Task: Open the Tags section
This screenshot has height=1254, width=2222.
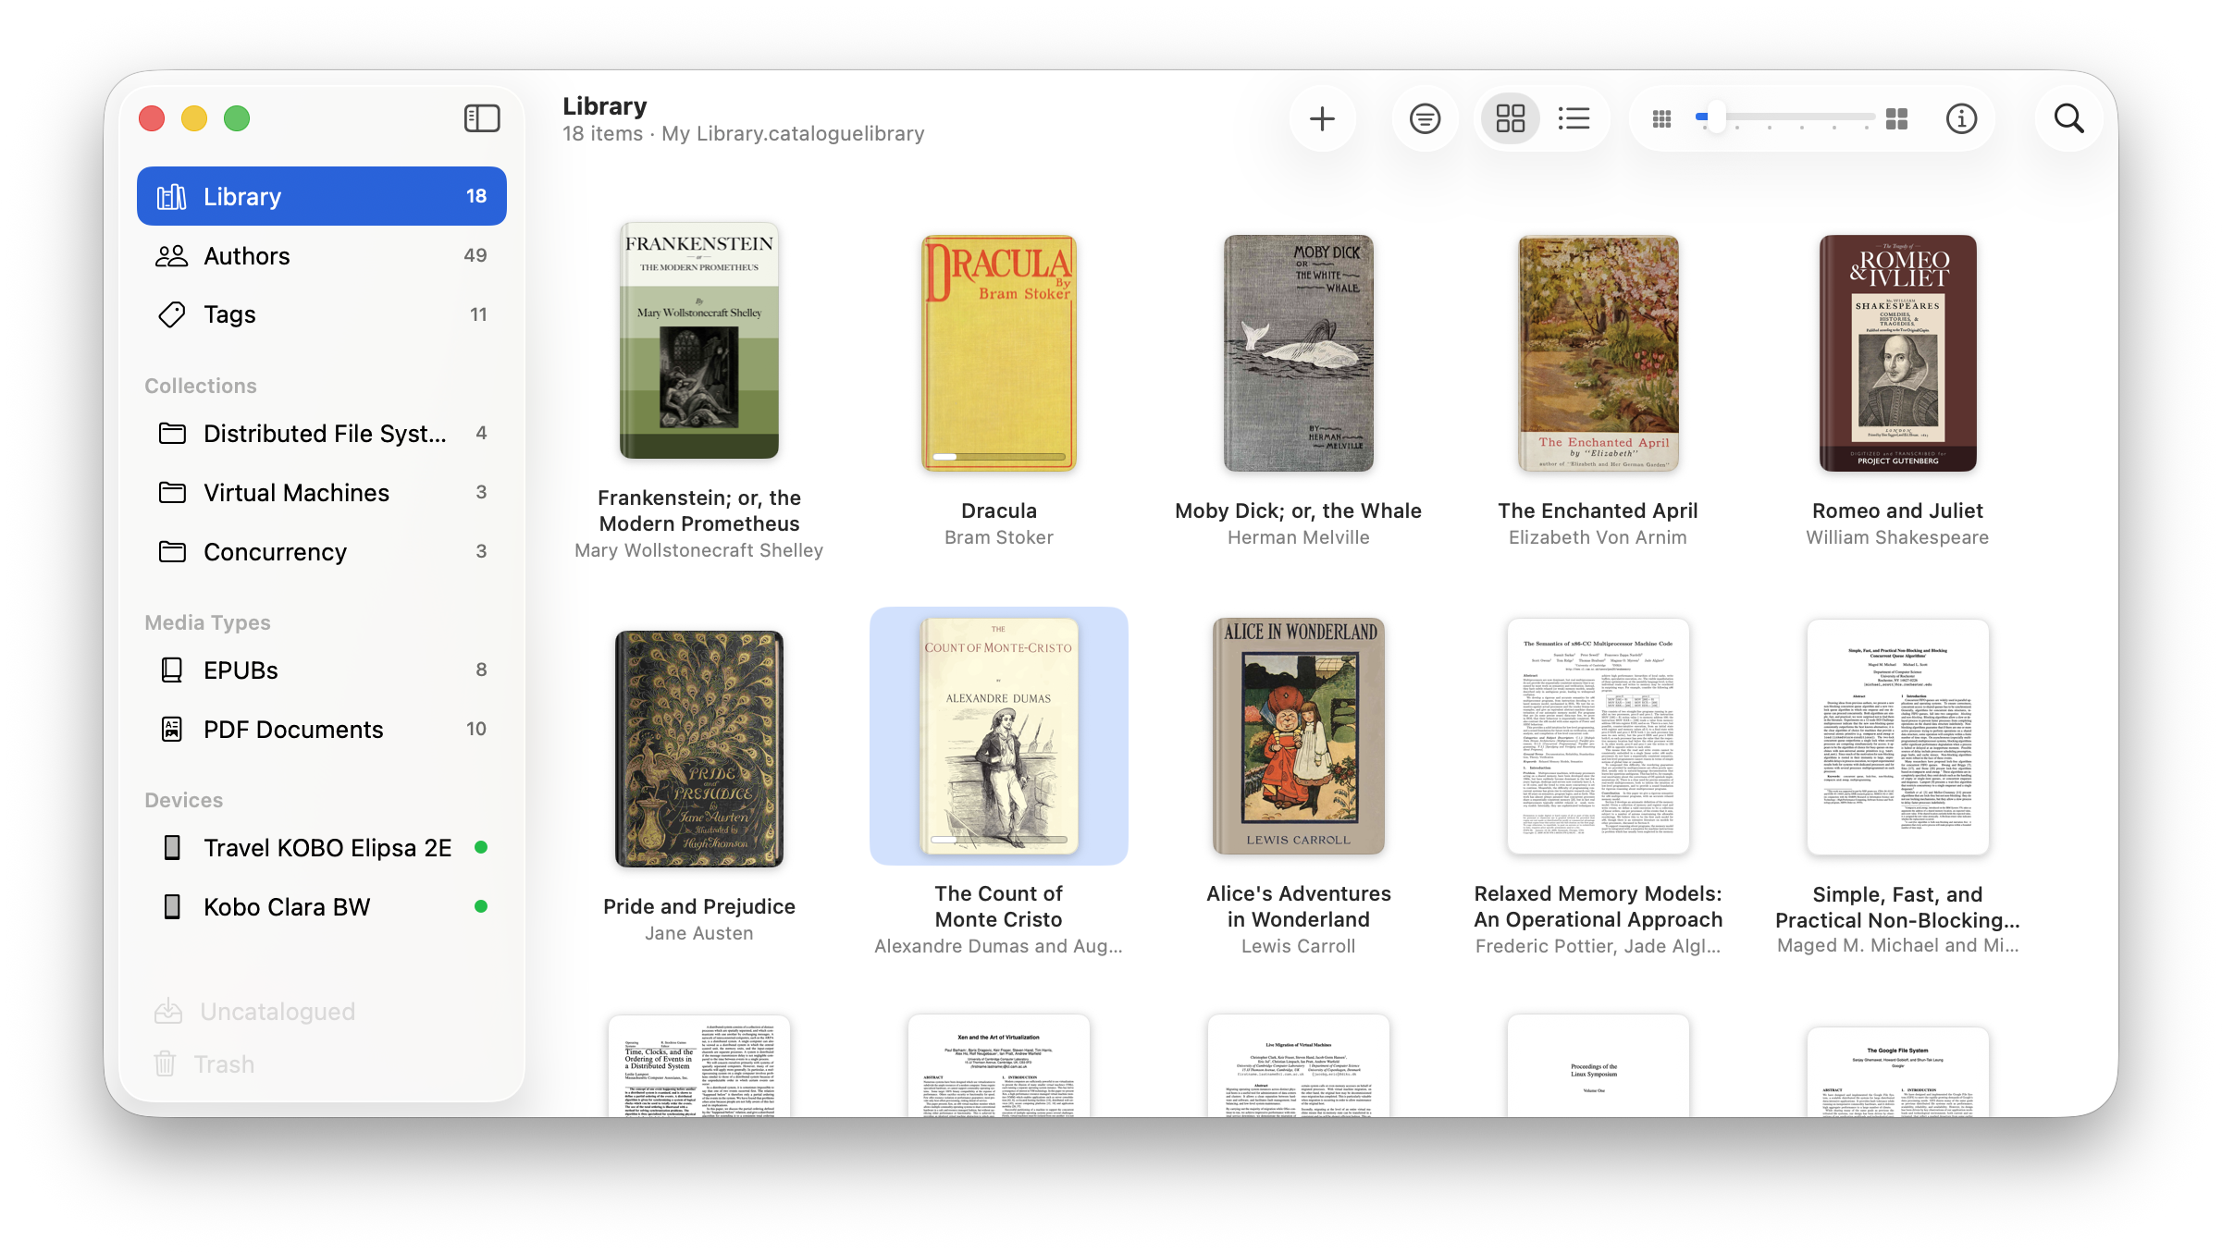Action: 322,314
